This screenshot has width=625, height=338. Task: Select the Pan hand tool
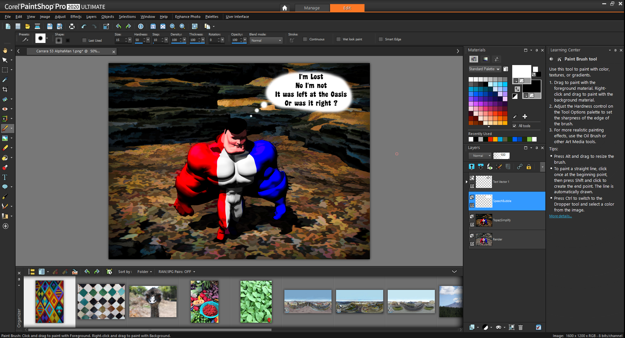click(5, 50)
